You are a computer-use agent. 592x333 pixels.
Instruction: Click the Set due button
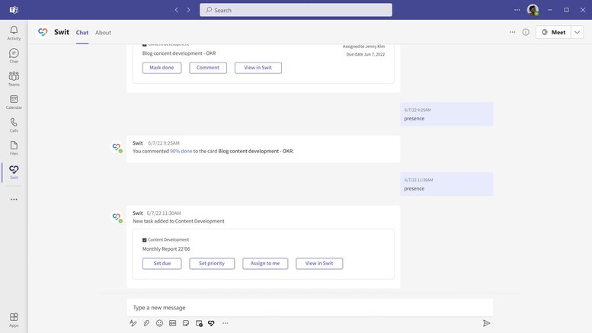[162, 264]
